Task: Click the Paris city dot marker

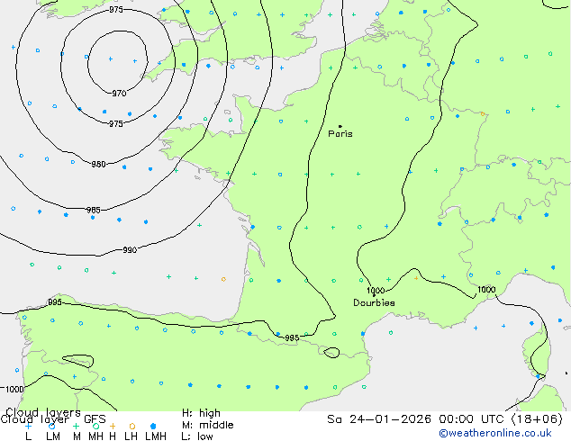Action: (340, 126)
